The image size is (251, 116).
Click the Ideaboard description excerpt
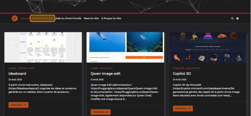click(x=42, y=88)
